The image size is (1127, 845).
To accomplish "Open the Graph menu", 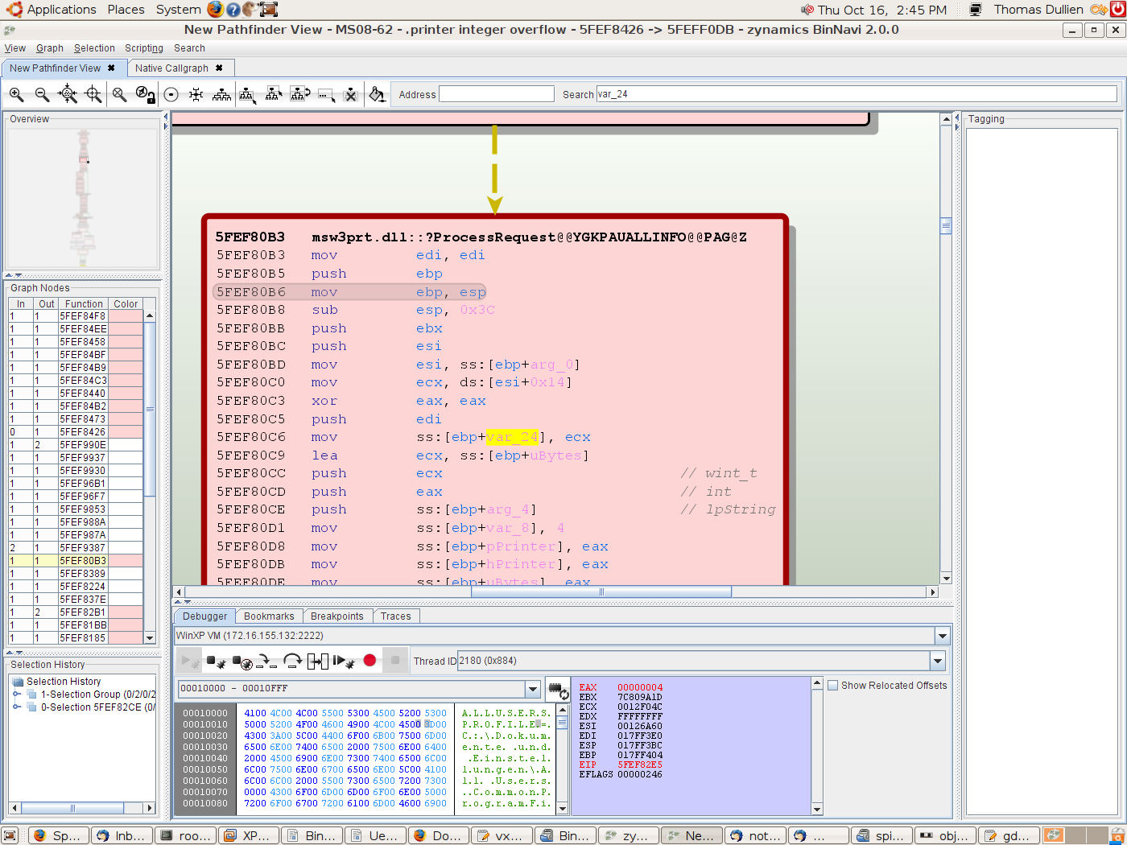I will click(50, 48).
